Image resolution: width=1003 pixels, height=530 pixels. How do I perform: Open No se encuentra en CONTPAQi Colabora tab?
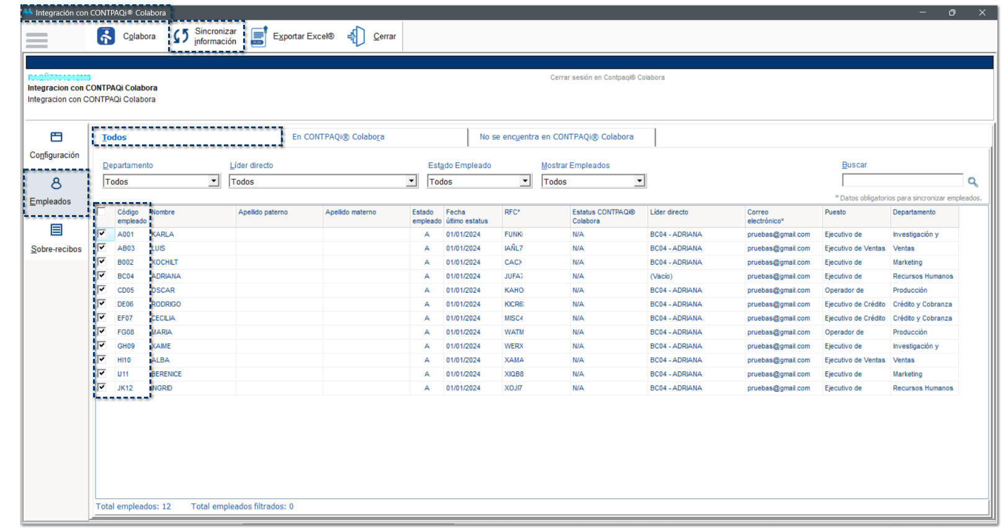[x=556, y=137]
